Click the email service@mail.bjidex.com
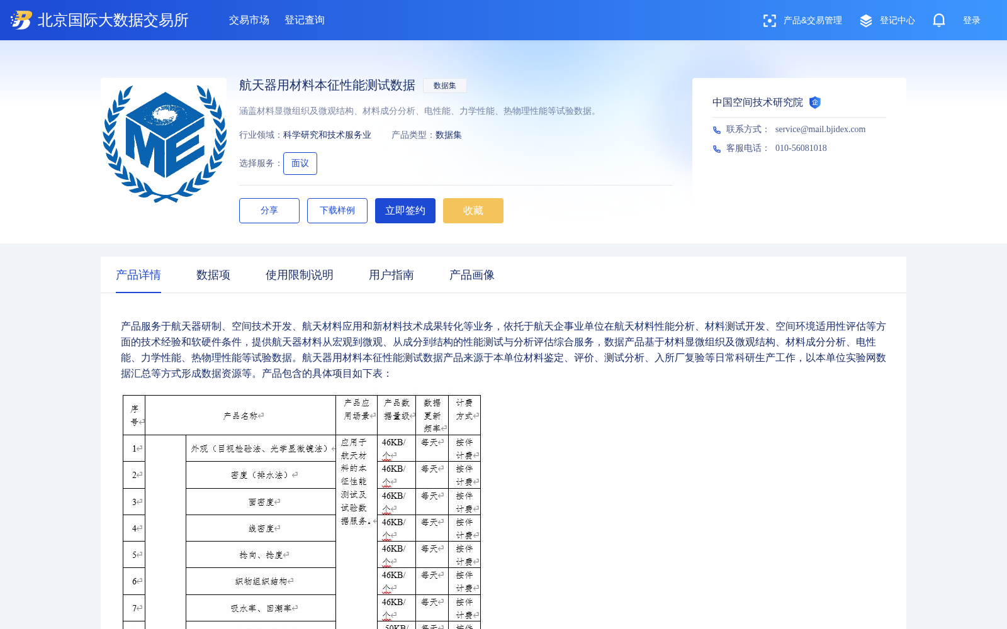Viewport: 1007px width, 629px height. click(820, 130)
